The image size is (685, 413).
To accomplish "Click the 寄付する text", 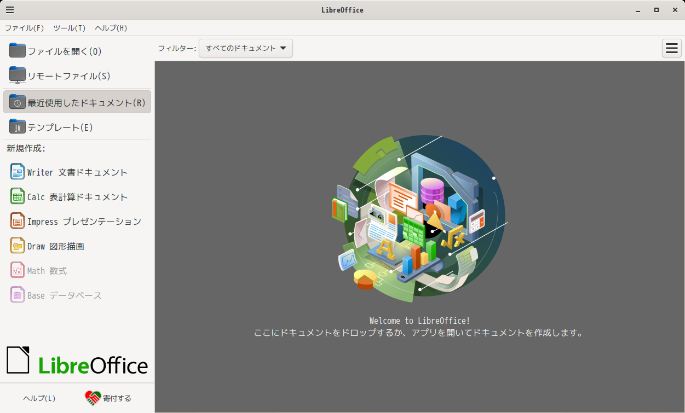I will pos(117,398).
